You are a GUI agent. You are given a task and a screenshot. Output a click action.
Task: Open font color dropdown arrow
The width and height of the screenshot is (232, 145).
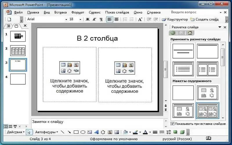(x=150, y=132)
